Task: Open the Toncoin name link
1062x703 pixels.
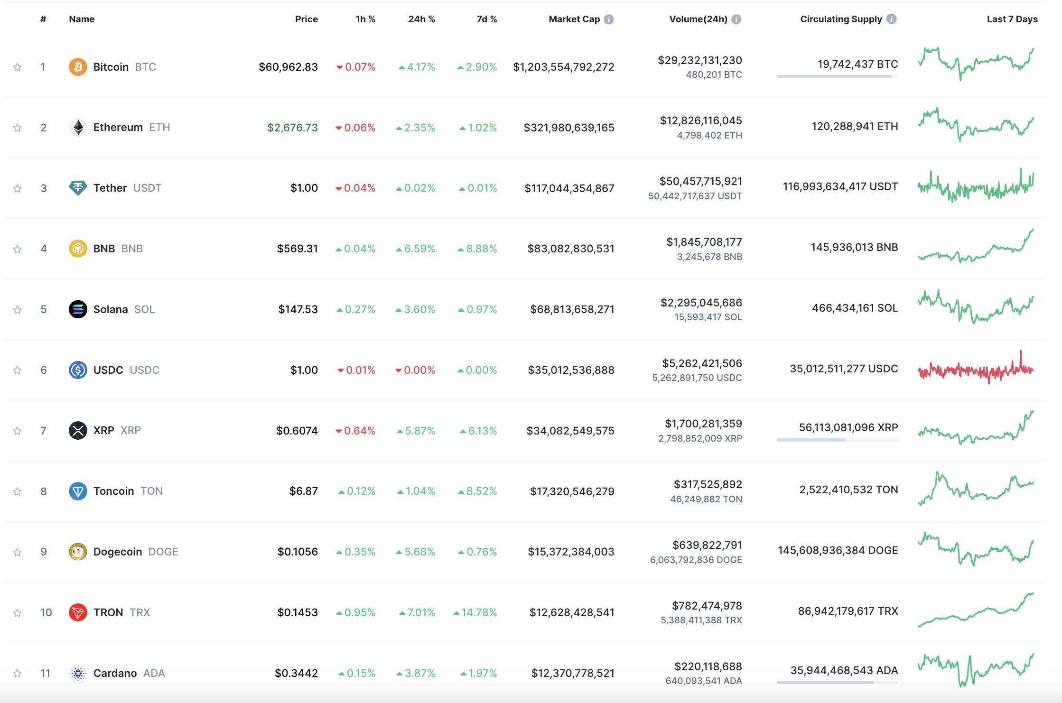Action: coord(114,491)
